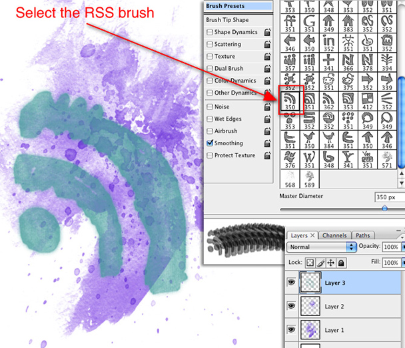Click the brush list scroll down arrow
This screenshot has width=405, height=348.
point(402,183)
